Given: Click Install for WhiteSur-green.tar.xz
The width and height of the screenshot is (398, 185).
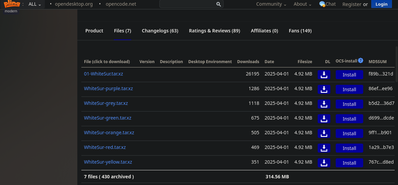Looking at the screenshot, I should [x=349, y=119].
